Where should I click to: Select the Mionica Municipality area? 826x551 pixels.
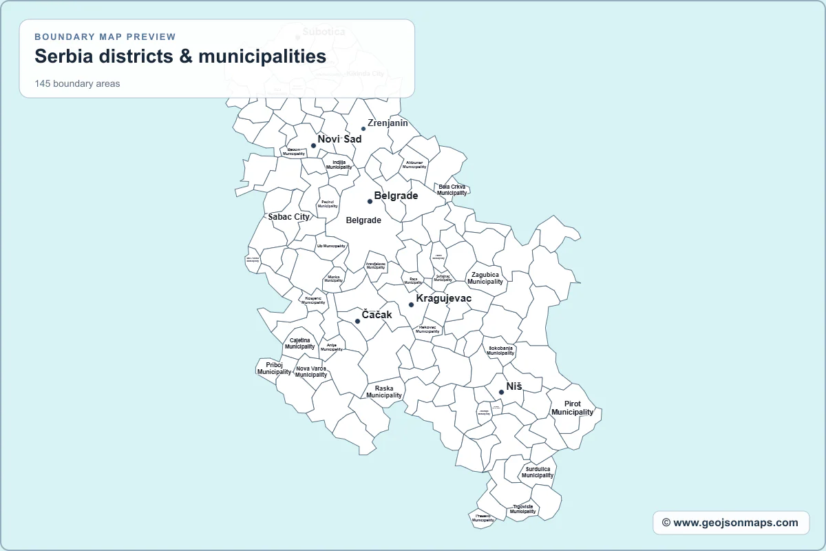click(x=333, y=278)
